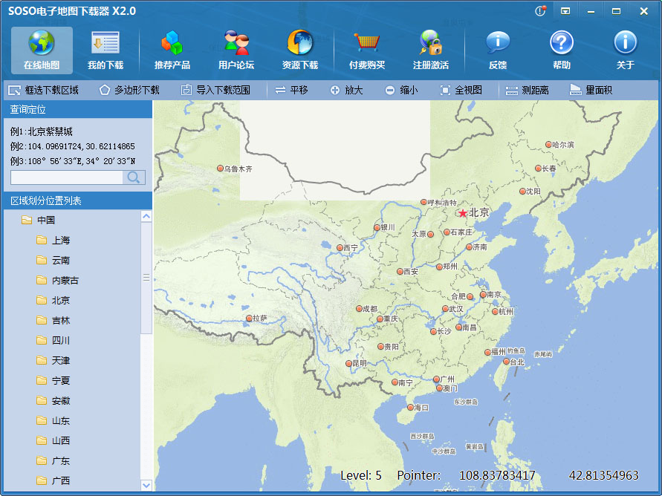The height and width of the screenshot is (496, 662).
Task: Activate 放大 zoom in tool
Action: [x=347, y=90]
